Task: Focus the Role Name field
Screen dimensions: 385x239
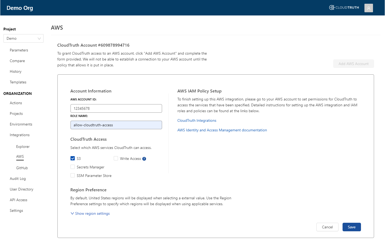Action: [116, 125]
